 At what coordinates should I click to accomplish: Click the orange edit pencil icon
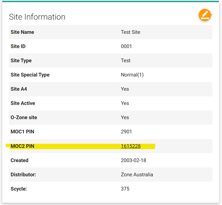tap(204, 15)
